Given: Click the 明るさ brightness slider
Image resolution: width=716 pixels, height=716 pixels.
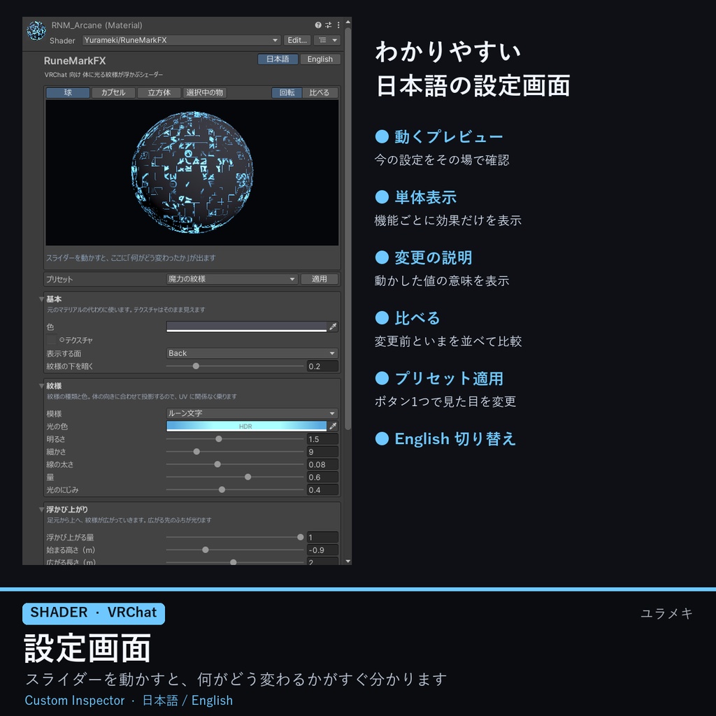Looking at the screenshot, I should pyautogui.click(x=235, y=439).
